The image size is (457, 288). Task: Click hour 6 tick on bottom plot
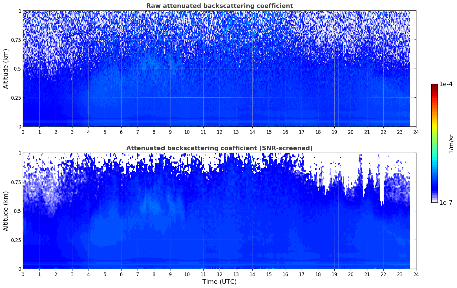click(121, 274)
